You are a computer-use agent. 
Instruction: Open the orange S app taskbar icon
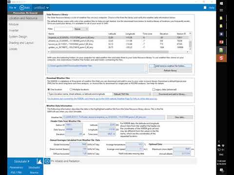221,58
